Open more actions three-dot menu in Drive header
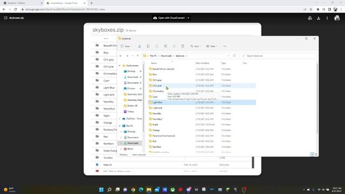 [x=327, y=18]
